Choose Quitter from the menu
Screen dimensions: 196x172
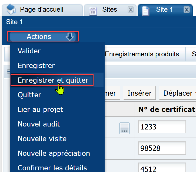[x=29, y=95]
